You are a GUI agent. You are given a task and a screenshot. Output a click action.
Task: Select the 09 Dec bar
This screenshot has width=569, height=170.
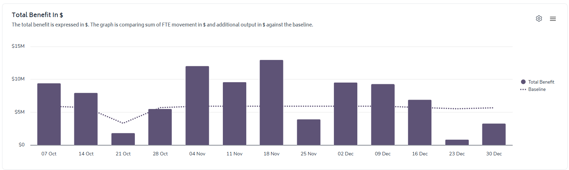click(x=383, y=115)
